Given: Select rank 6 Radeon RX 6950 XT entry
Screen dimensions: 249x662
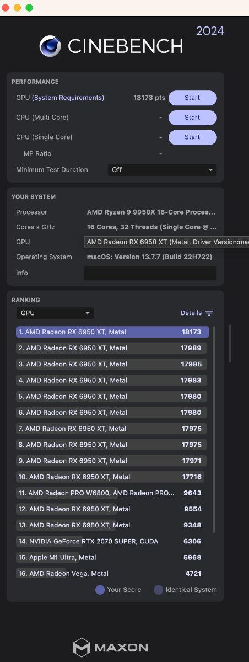Looking at the screenshot, I should (x=112, y=413).
